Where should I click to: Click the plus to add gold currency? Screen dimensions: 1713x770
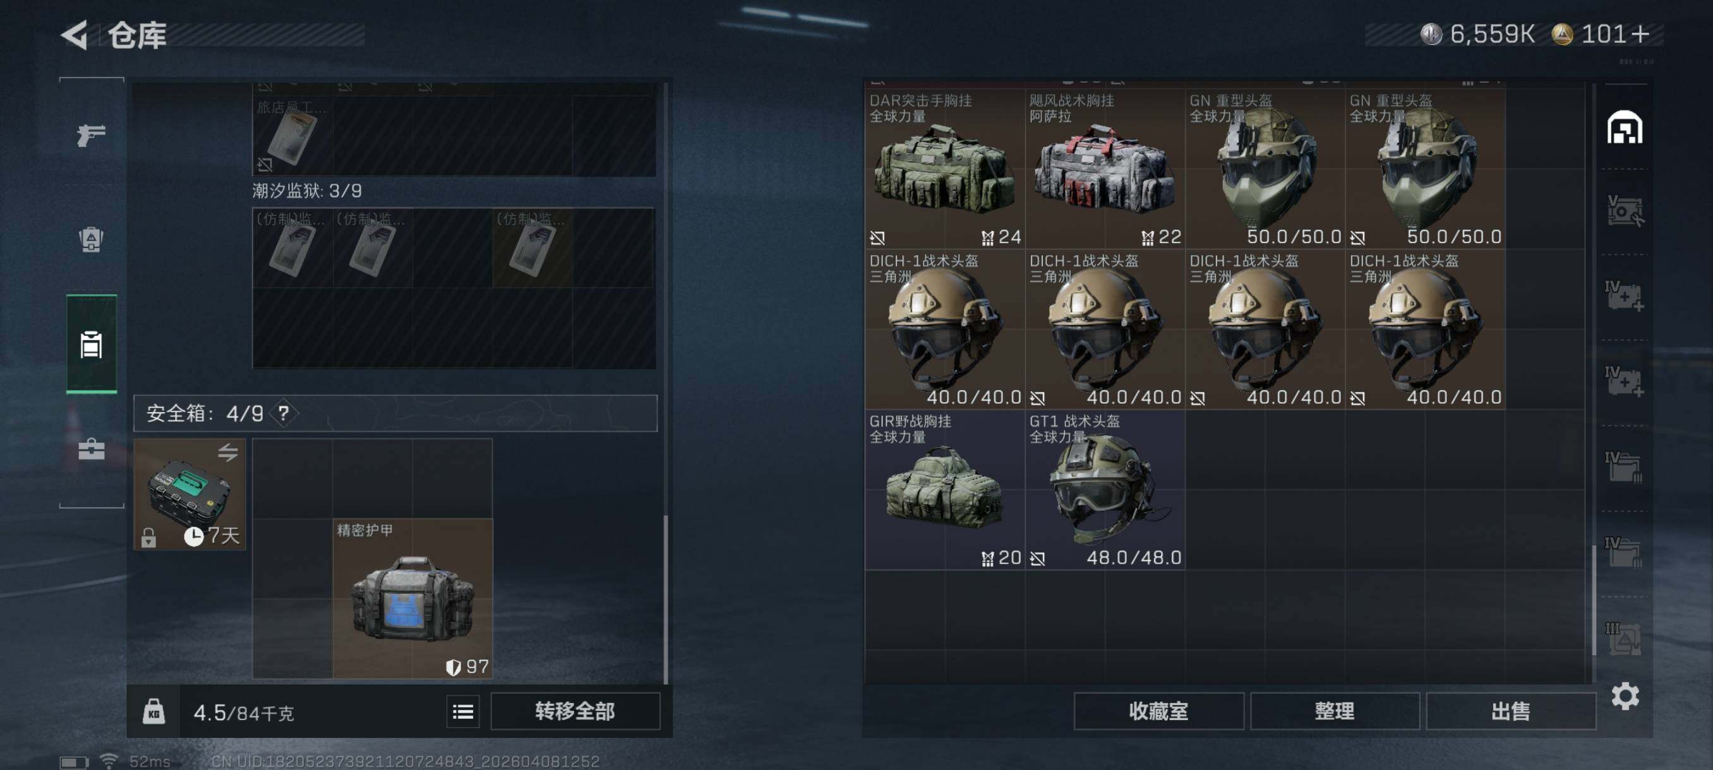click(x=1640, y=34)
